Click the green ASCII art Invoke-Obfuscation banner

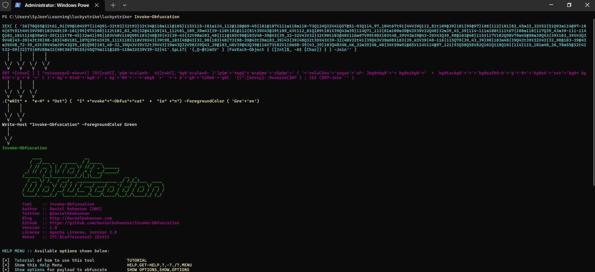pyautogui.click(x=93, y=178)
